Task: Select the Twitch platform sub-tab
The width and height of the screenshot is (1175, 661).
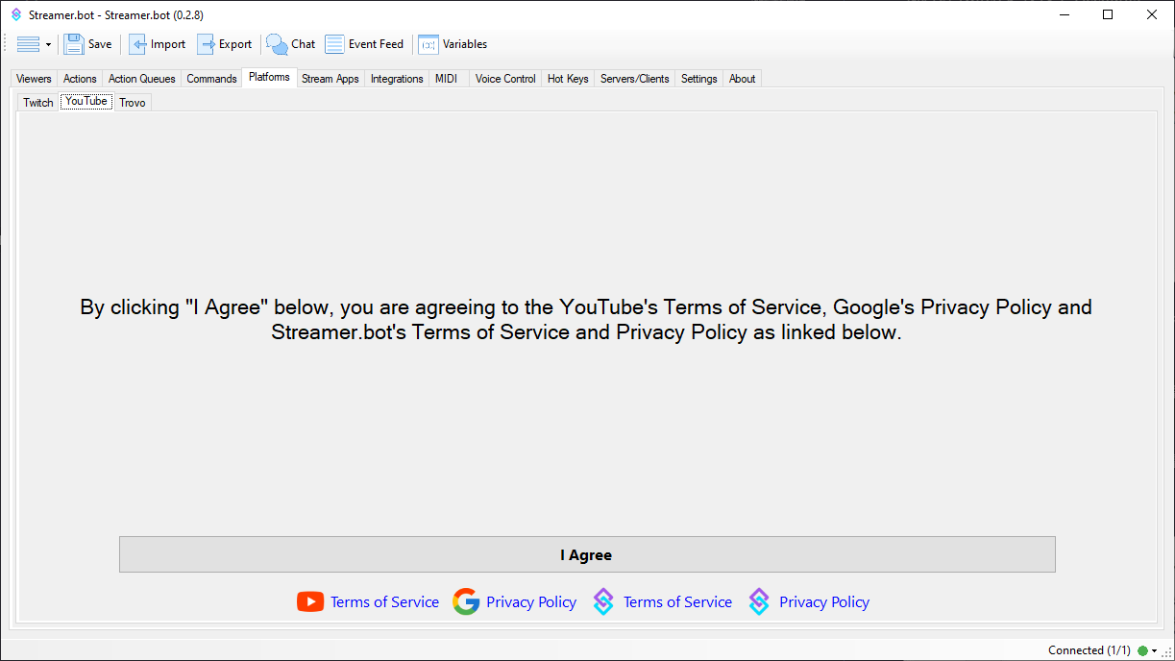Action: 38,103
